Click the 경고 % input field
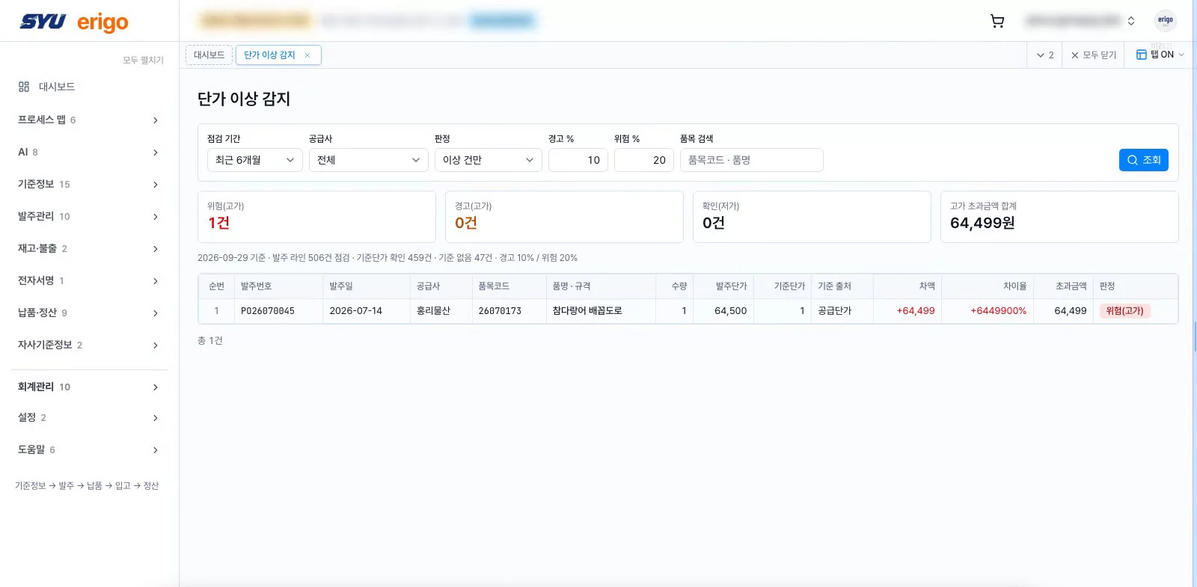Viewport: 1197px width, 587px height. pyautogui.click(x=578, y=160)
